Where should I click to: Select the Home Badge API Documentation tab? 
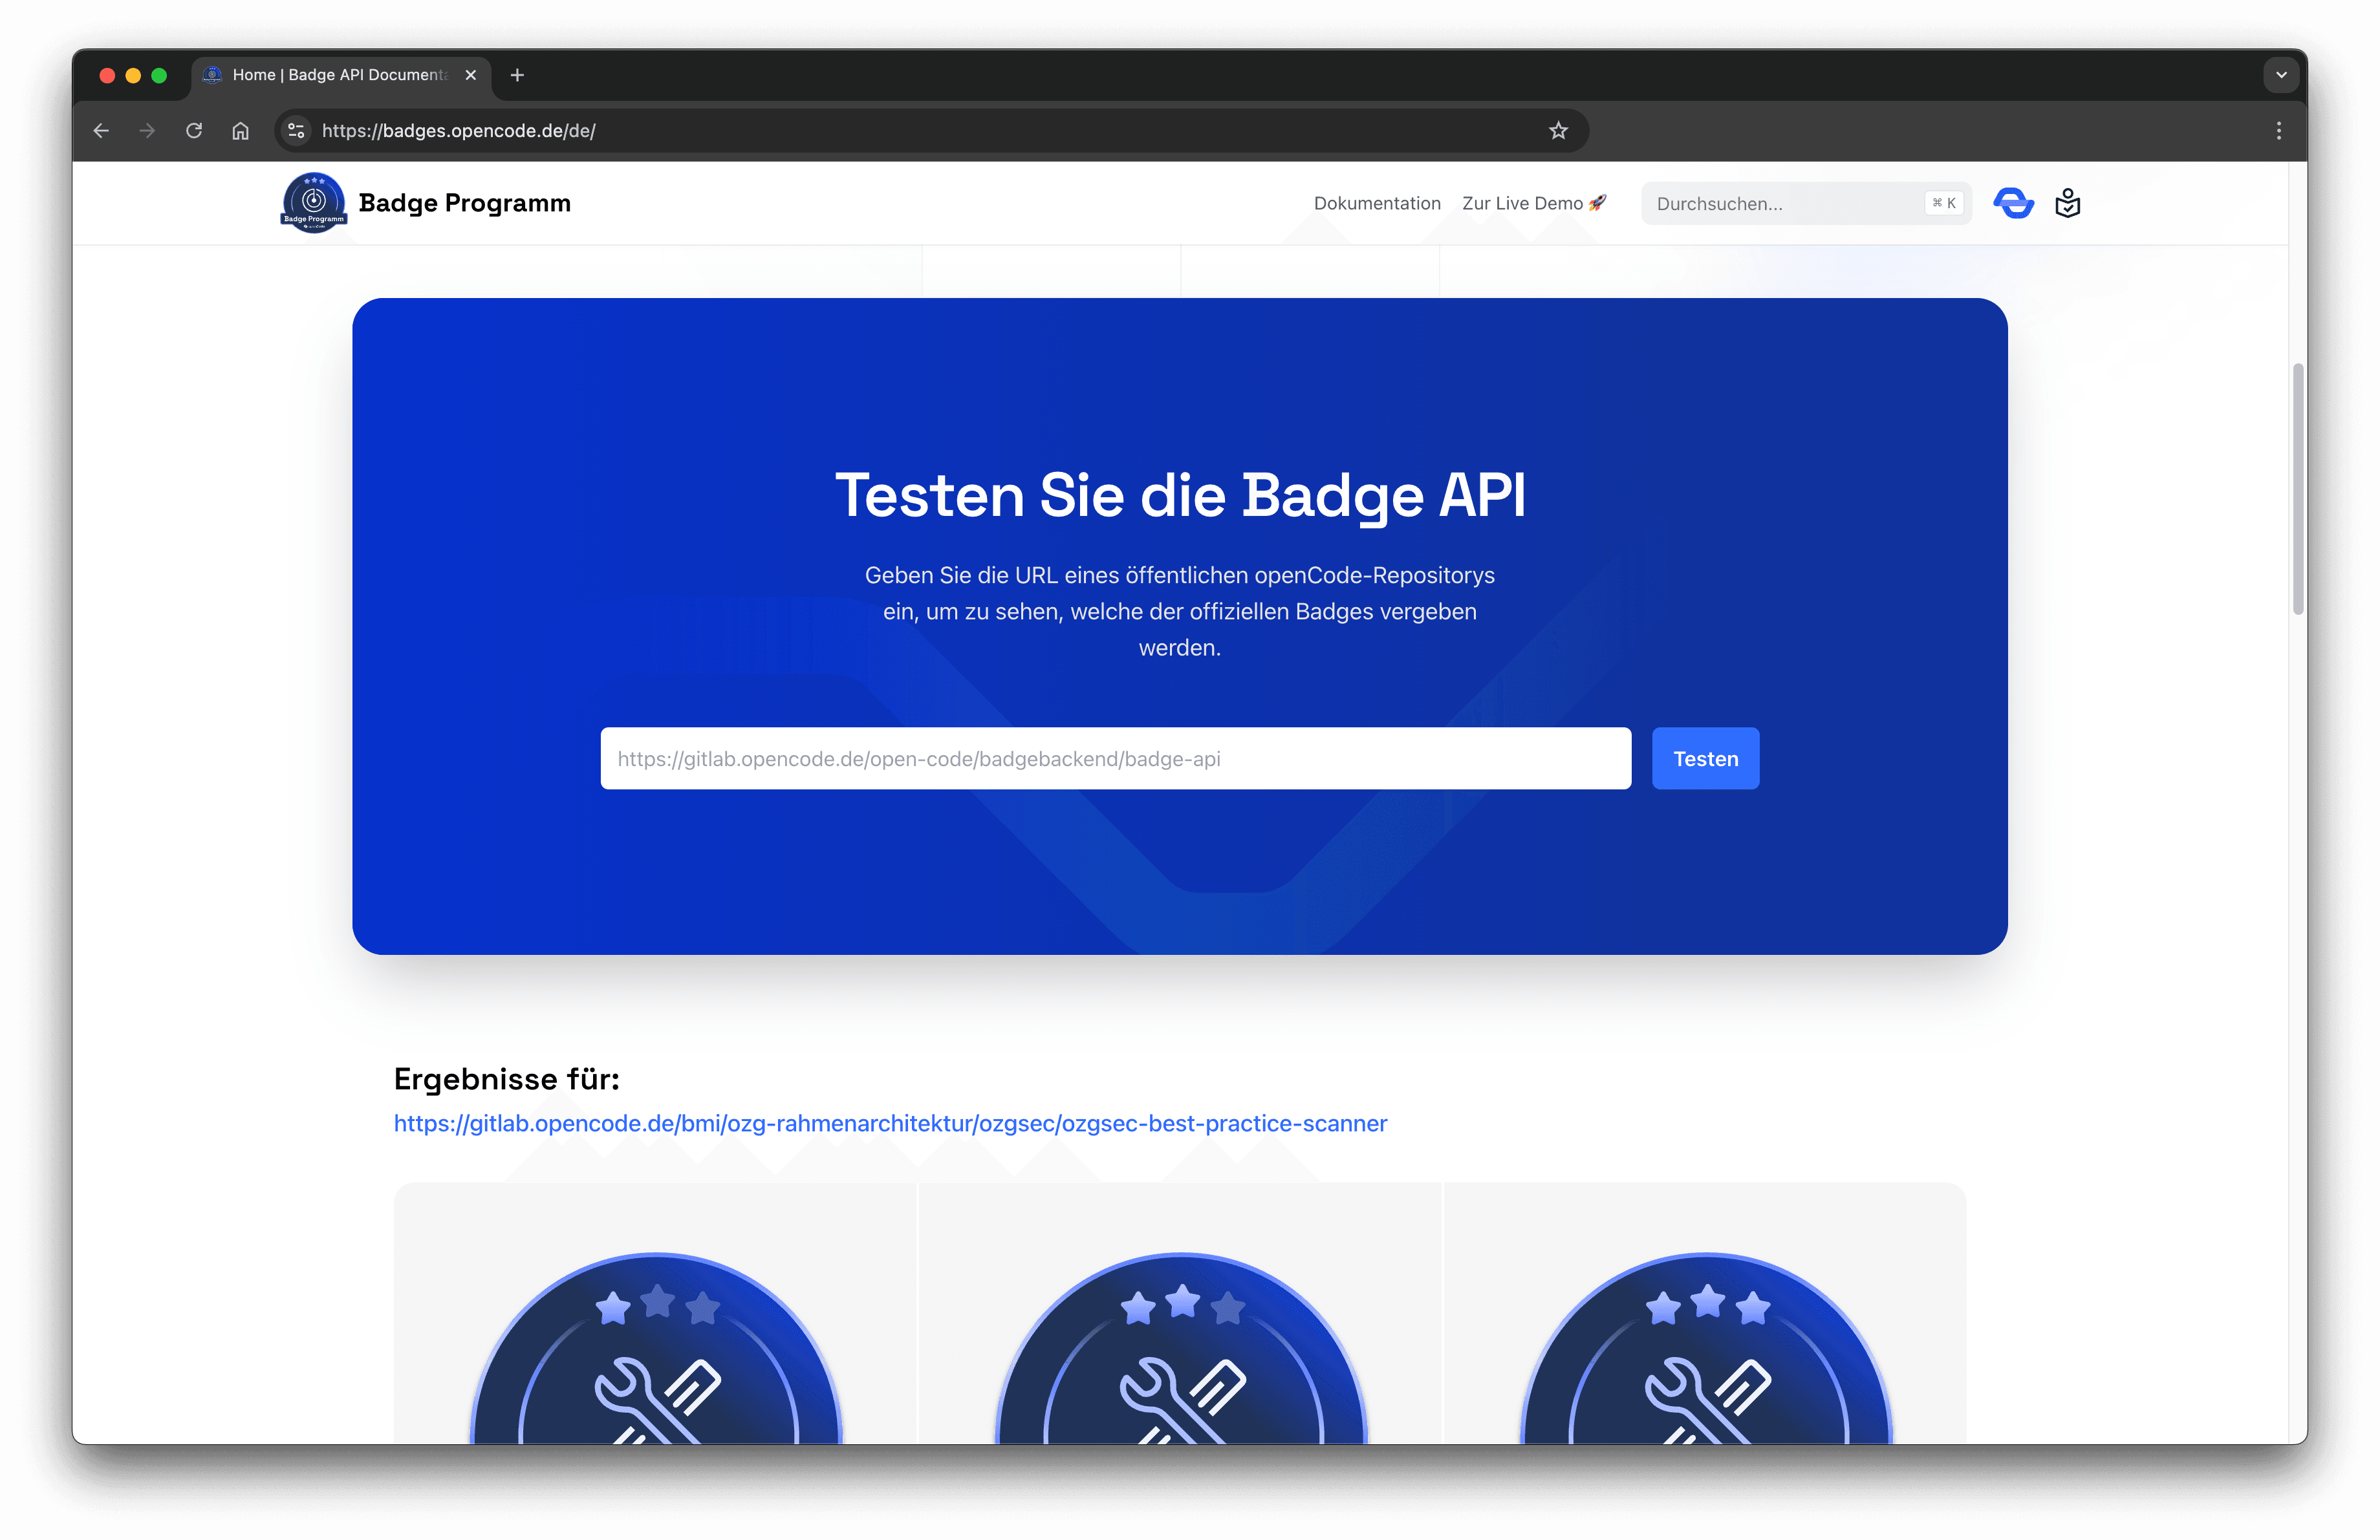coord(340,75)
